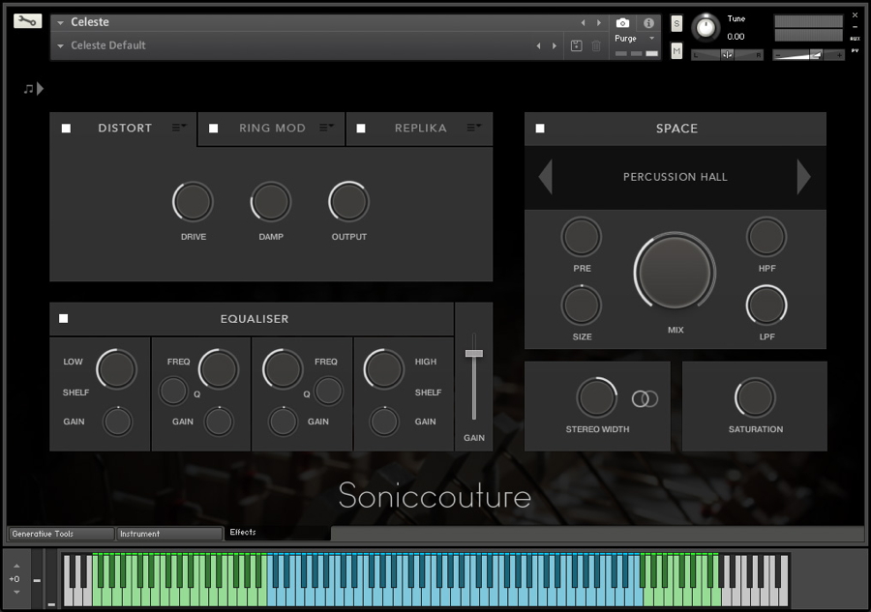Click the equaliser GAIN fader handle

coord(473,354)
